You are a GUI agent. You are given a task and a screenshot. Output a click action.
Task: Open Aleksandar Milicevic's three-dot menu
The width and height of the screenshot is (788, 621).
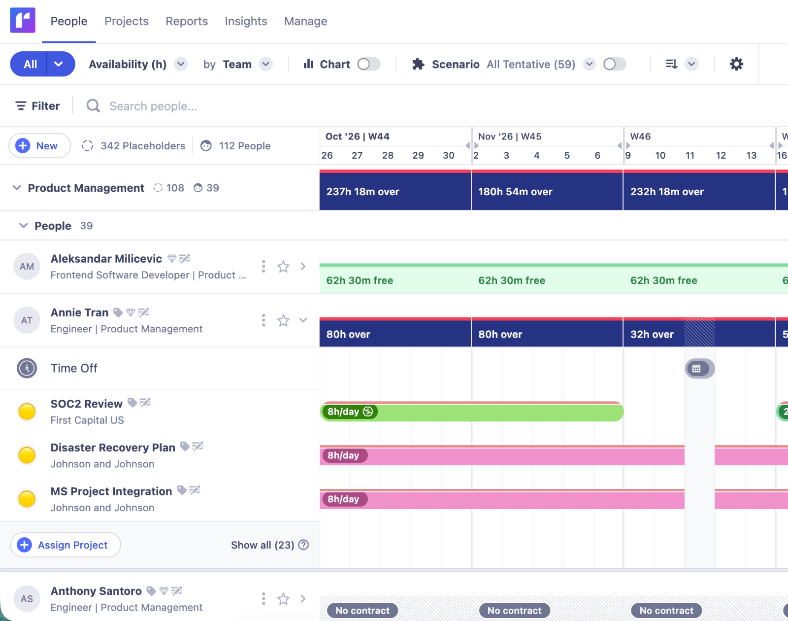click(x=263, y=267)
